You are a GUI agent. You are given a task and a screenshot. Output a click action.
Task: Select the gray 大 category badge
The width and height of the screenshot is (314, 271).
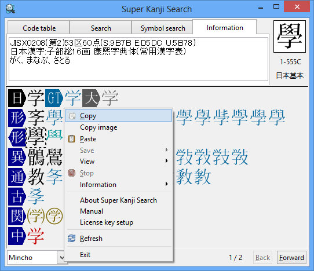tap(92, 98)
